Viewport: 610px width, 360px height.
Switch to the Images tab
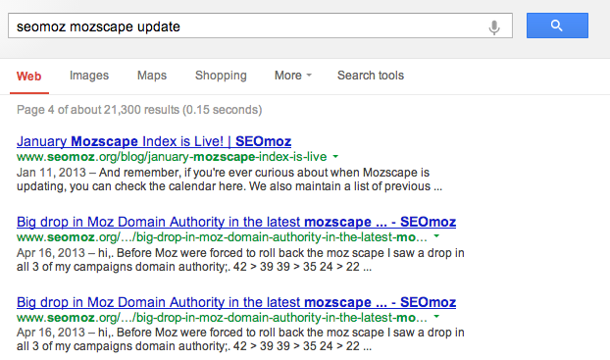pyautogui.click(x=89, y=76)
